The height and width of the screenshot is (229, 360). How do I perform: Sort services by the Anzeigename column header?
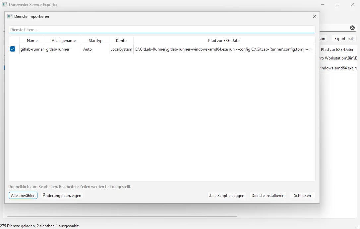(63, 40)
